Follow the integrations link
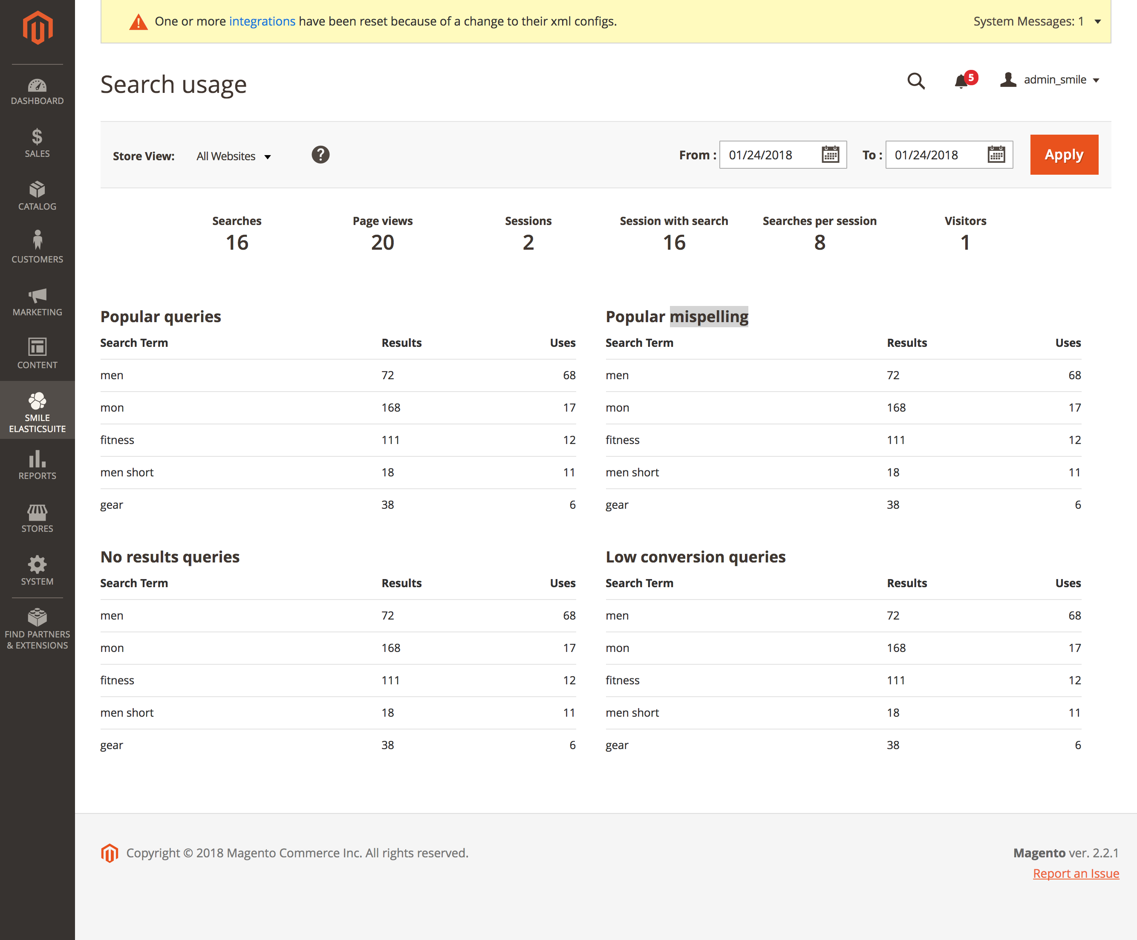This screenshot has height=940, width=1137. click(x=262, y=22)
